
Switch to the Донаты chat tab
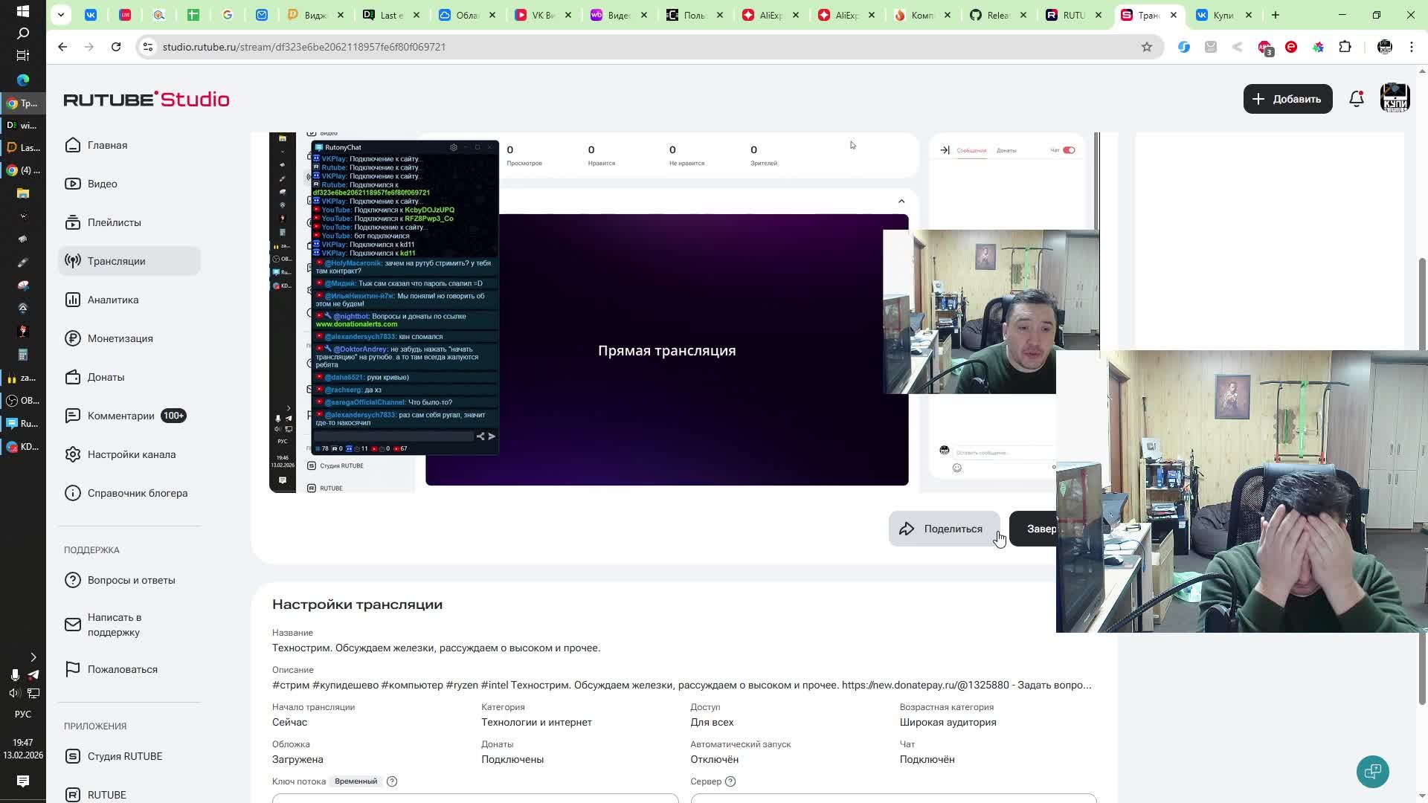(x=1006, y=151)
